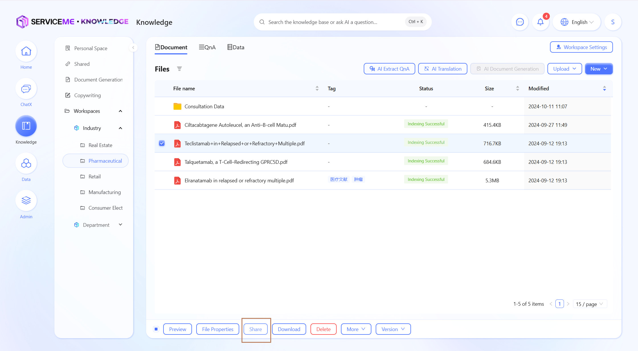
Task: Toggle the select-all checkbox in bottom bar
Action: tap(156, 329)
